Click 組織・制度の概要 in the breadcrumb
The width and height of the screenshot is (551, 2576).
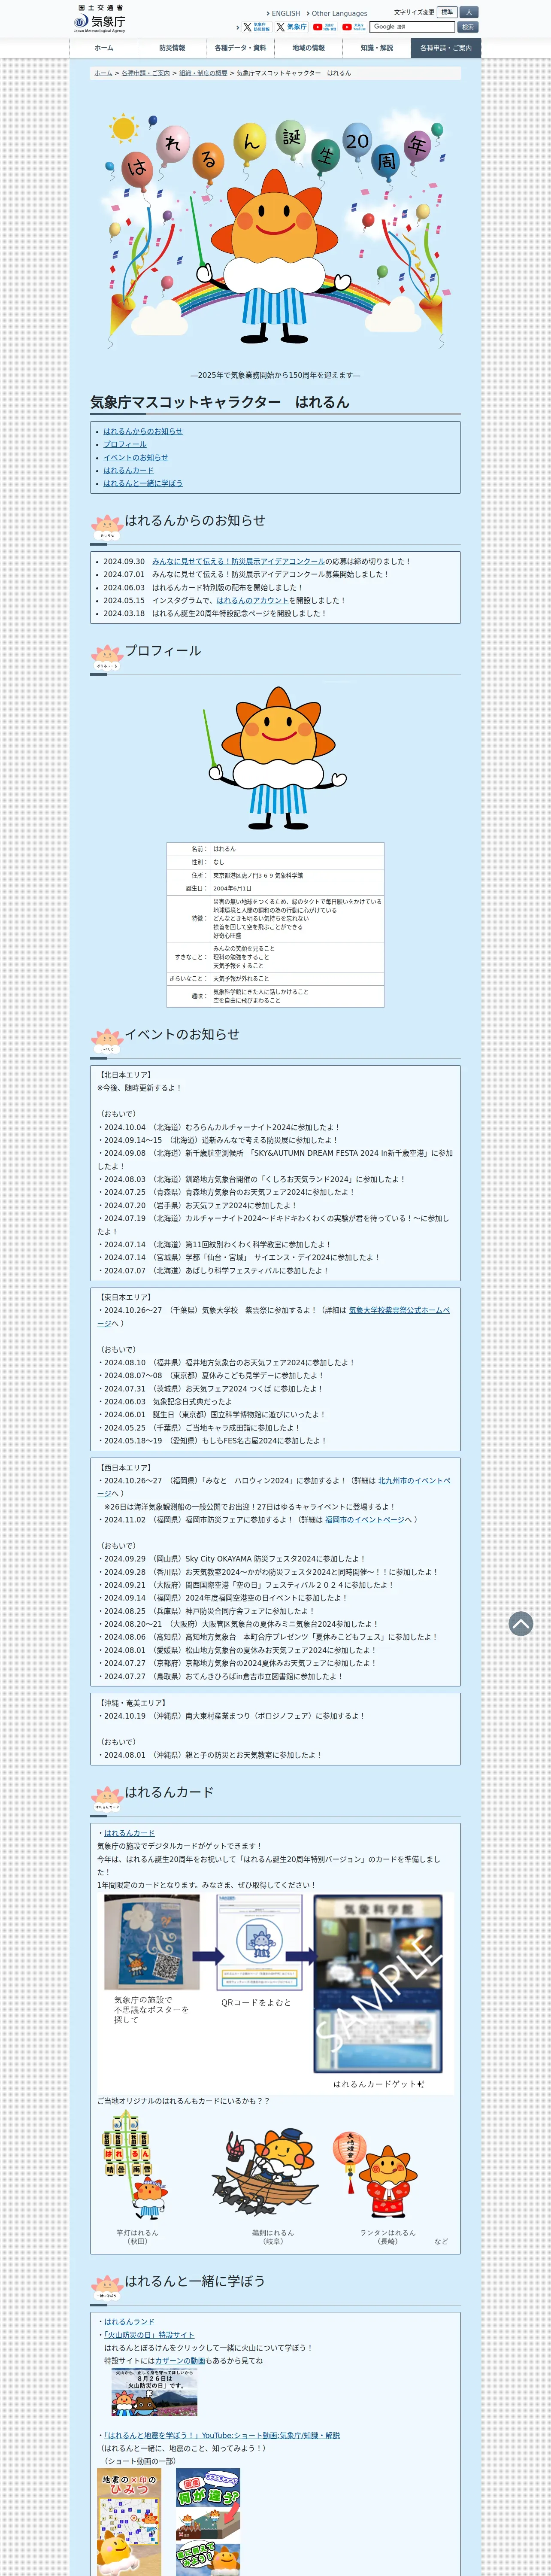point(203,73)
